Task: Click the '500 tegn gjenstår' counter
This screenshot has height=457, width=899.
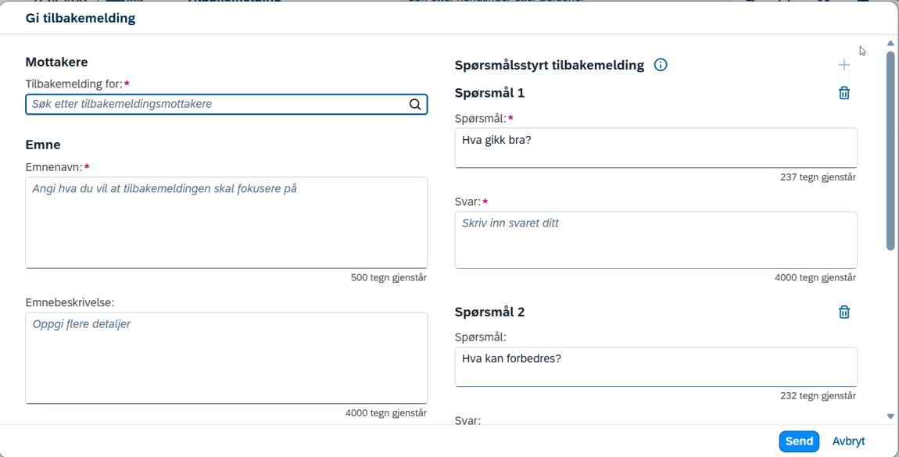Action: coord(389,278)
